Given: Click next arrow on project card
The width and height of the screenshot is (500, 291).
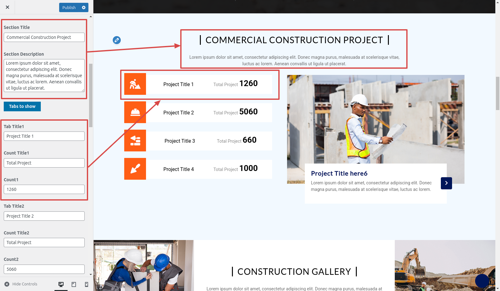Looking at the screenshot, I should tap(446, 183).
